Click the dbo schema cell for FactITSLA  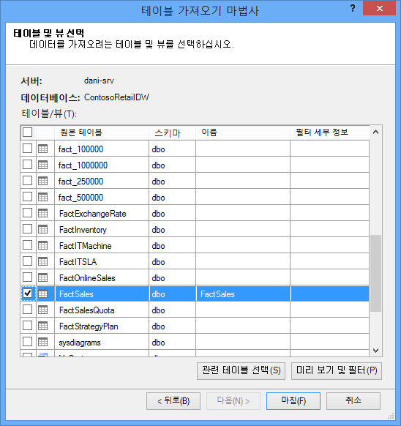(172, 261)
